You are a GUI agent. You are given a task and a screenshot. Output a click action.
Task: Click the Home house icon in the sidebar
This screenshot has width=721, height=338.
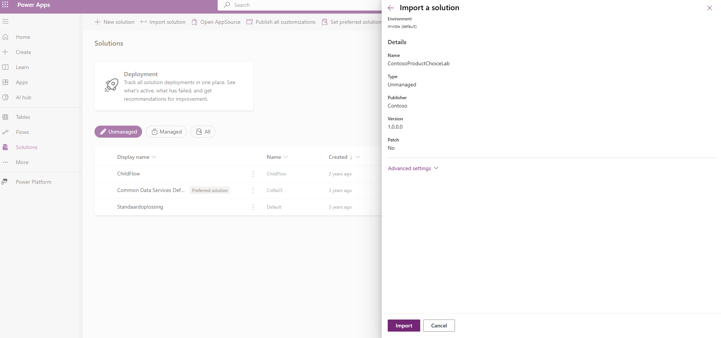click(x=5, y=37)
